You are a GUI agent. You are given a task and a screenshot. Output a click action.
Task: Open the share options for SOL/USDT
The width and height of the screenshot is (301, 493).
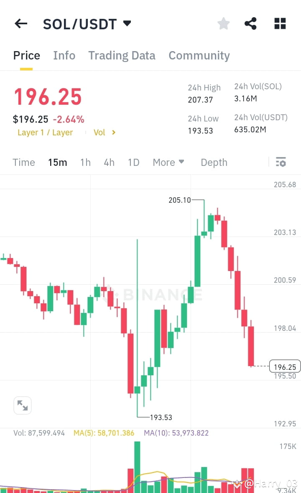(250, 23)
